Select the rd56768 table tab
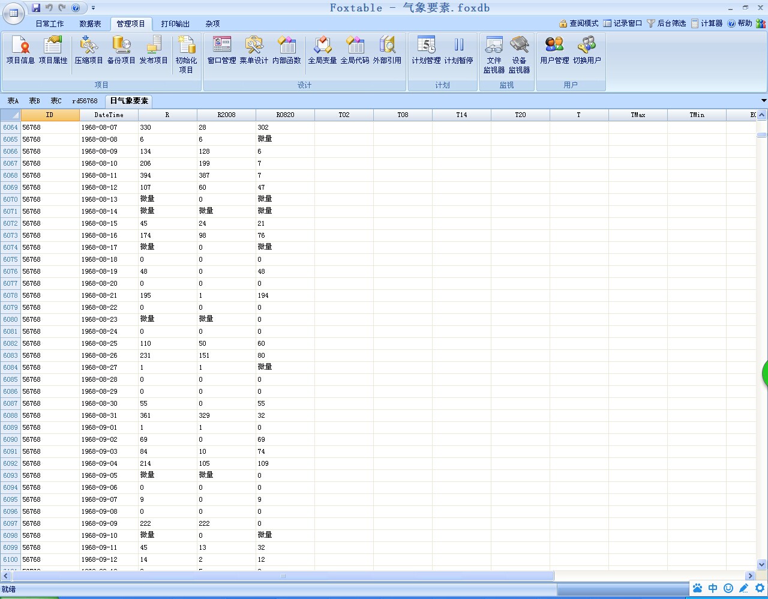The image size is (768, 599). tap(85, 101)
